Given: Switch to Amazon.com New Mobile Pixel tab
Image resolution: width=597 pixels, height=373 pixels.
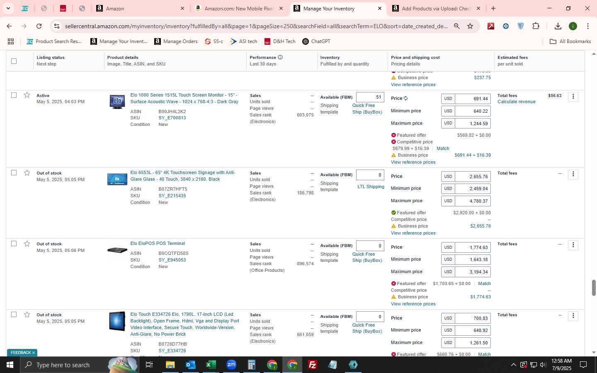Looking at the screenshot, I should tap(240, 8).
